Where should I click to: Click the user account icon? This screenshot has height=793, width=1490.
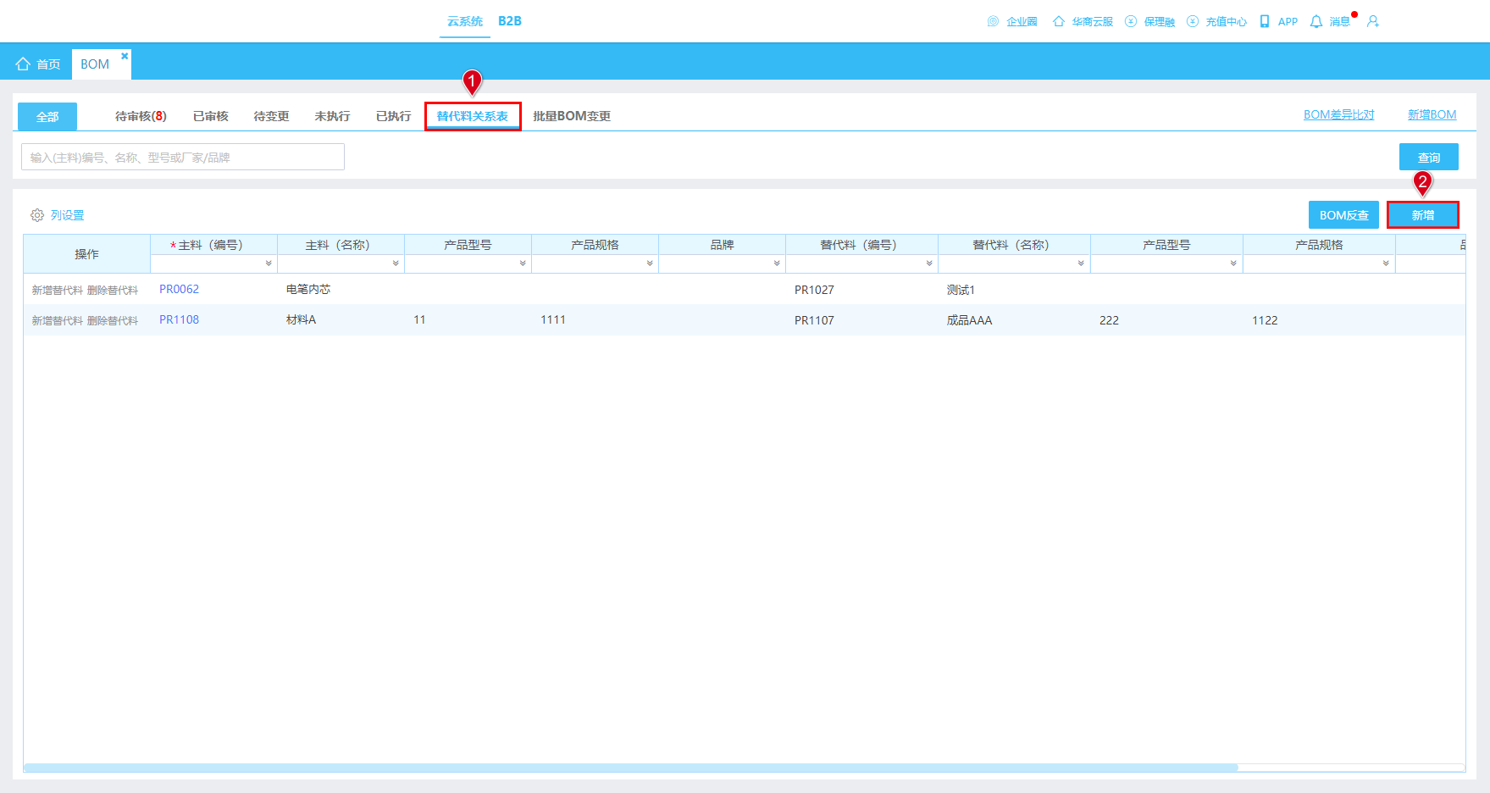[1373, 21]
